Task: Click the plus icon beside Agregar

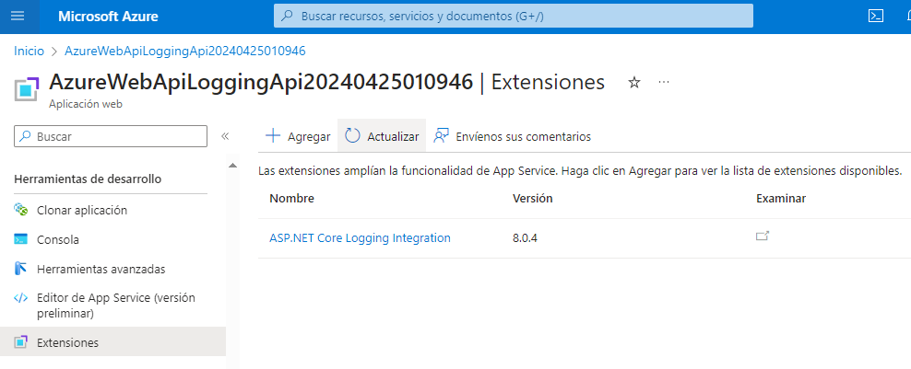Action: coord(273,136)
